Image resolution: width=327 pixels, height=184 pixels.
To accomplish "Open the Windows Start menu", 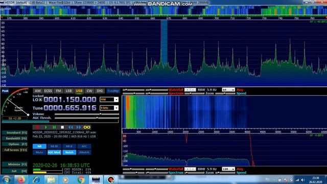I will (6, 179).
